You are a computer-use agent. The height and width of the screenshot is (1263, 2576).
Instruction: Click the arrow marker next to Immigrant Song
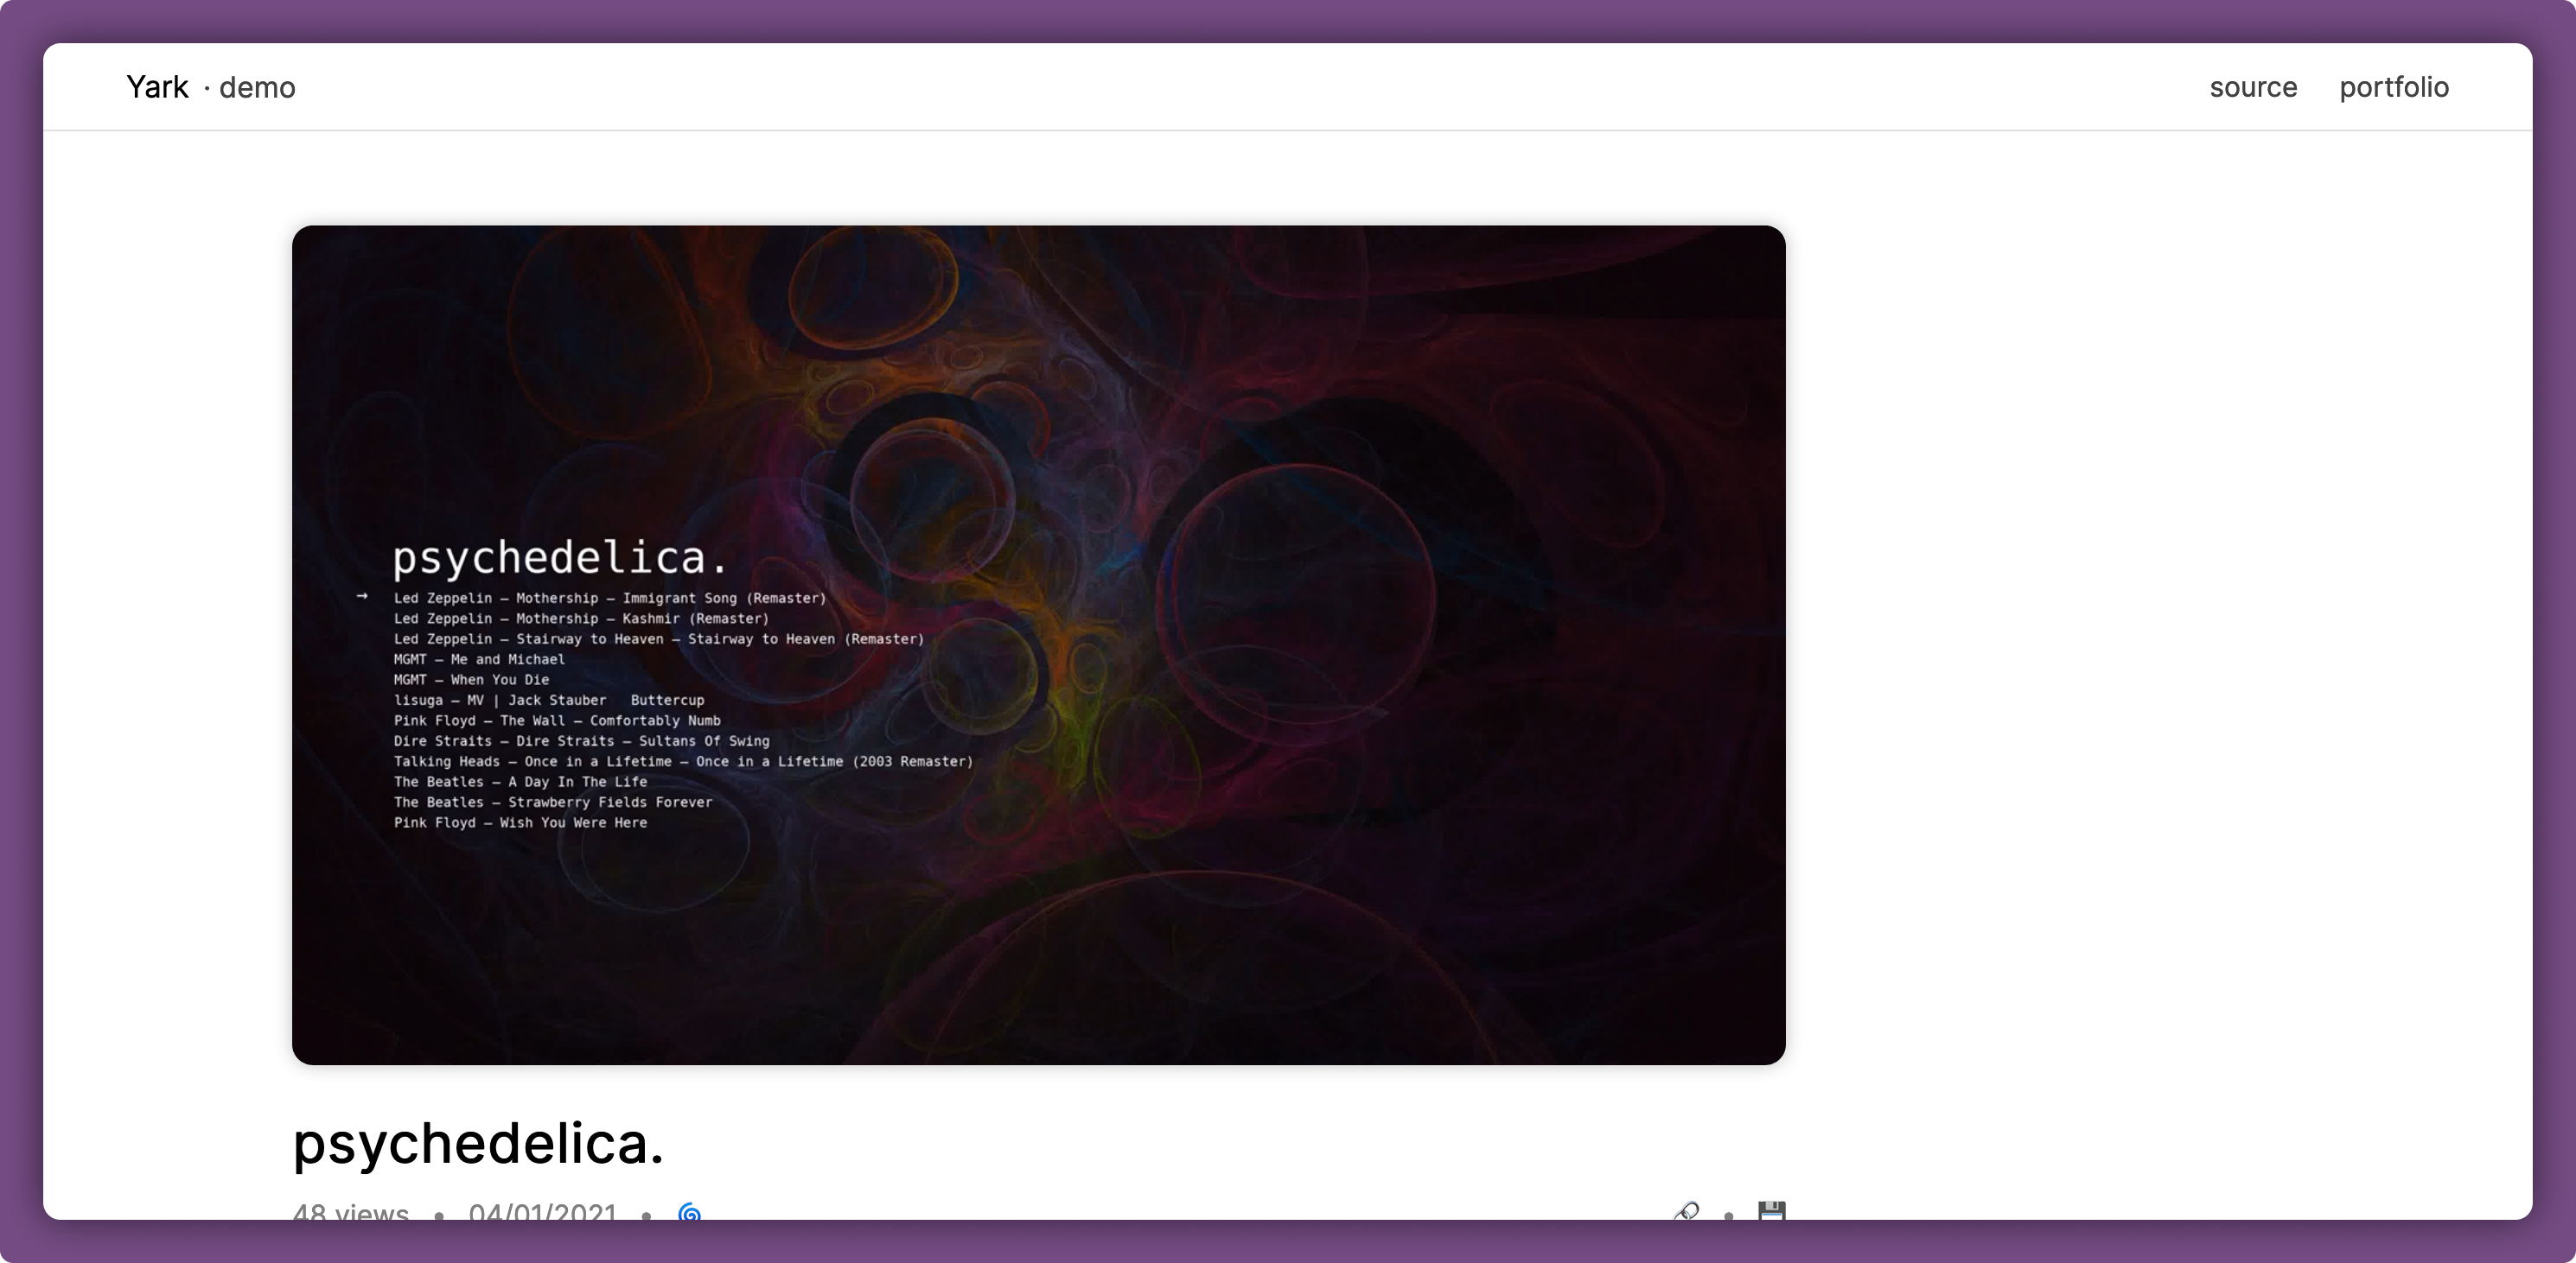364,598
